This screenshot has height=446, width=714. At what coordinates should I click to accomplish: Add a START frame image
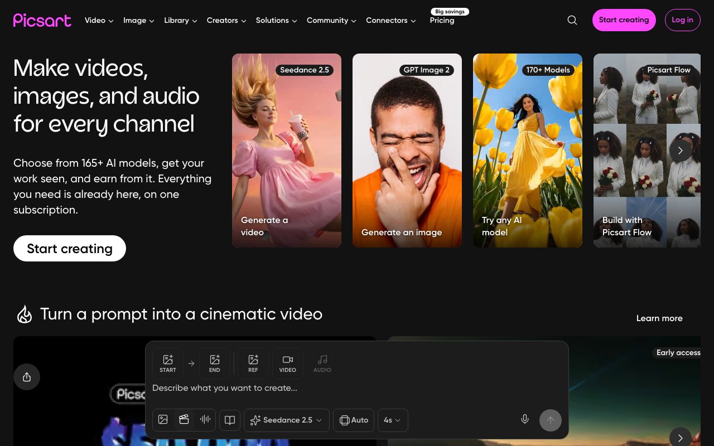point(168,363)
